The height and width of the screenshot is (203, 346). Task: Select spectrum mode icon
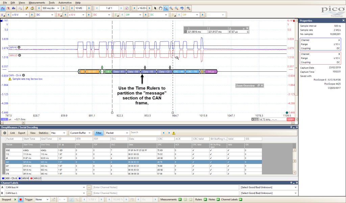coord(14,8)
